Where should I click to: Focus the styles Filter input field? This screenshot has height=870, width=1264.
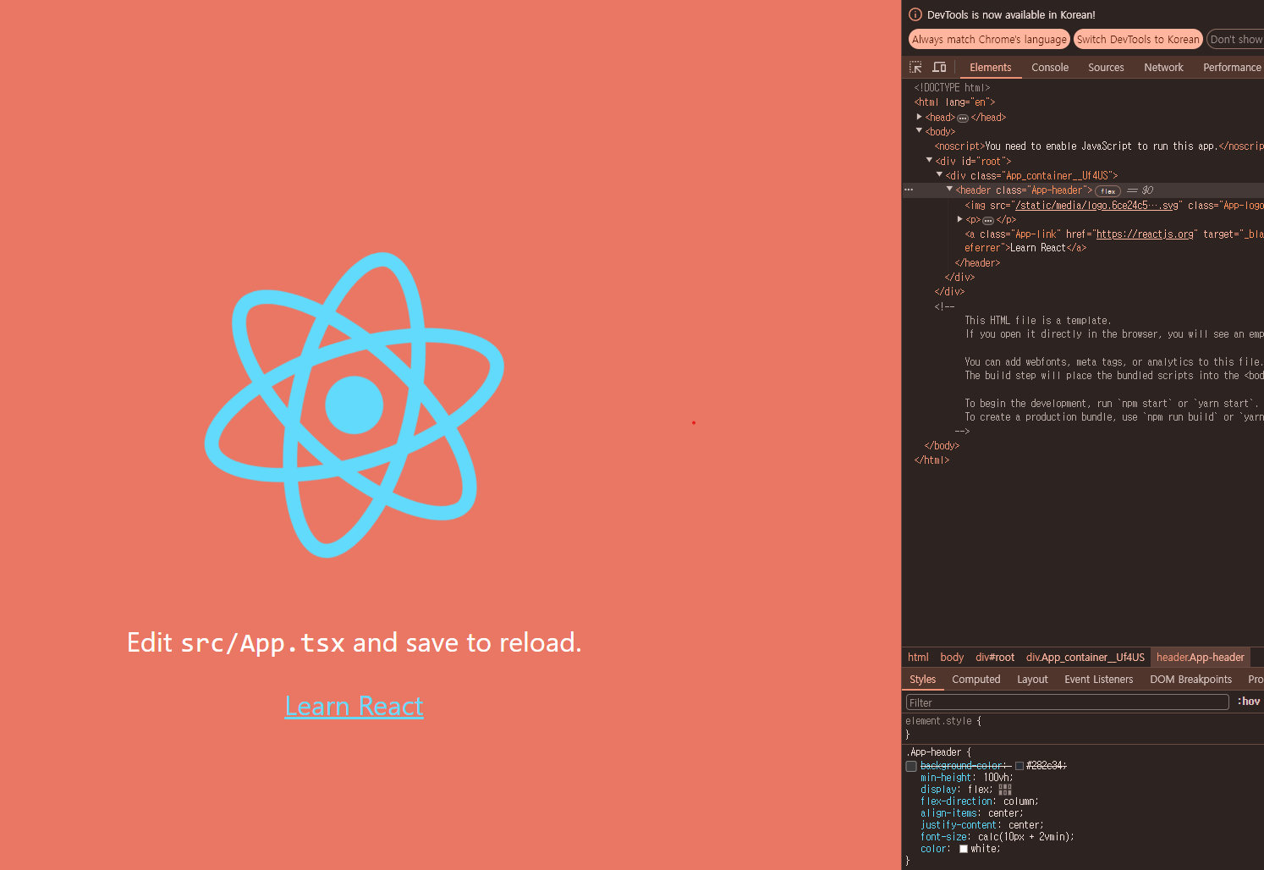[x=1067, y=702]
